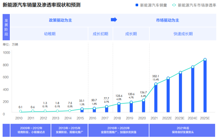Click the 2021 sales bar

(x=156, y=98)
